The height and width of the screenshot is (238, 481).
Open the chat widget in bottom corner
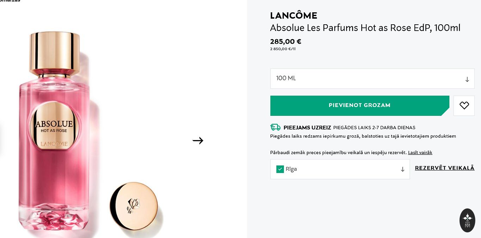pyautogui.click(x=467, y=220)
